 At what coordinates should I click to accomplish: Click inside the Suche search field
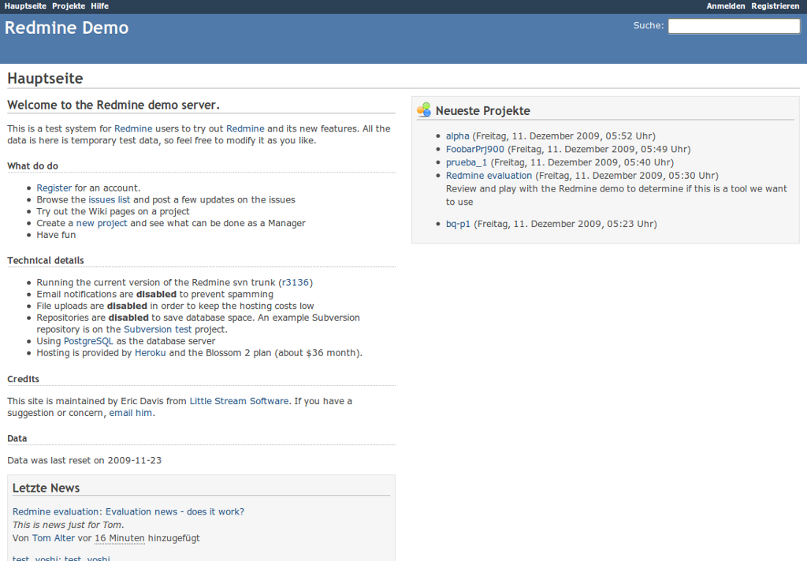pos(733,25)
